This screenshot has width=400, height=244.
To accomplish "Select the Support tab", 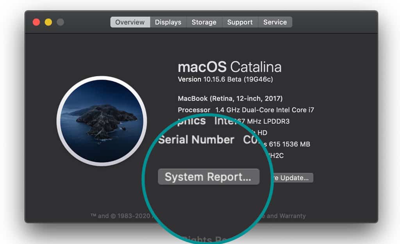I will click(x=240, y=22).
